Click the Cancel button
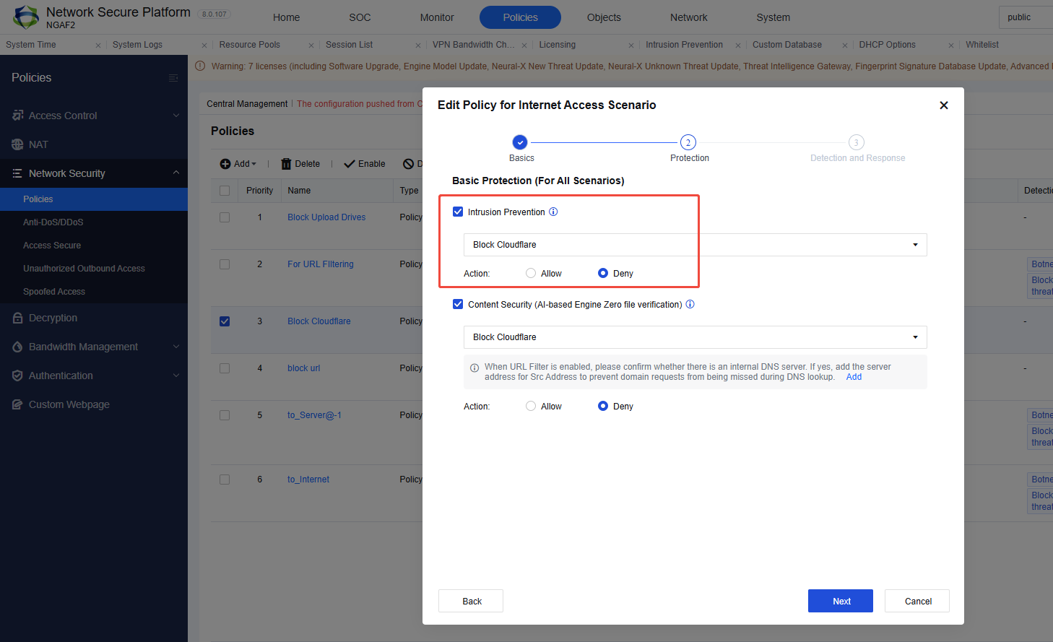Screen dimensions: 1053x642 pyautogui.click(x=917, y=601)
